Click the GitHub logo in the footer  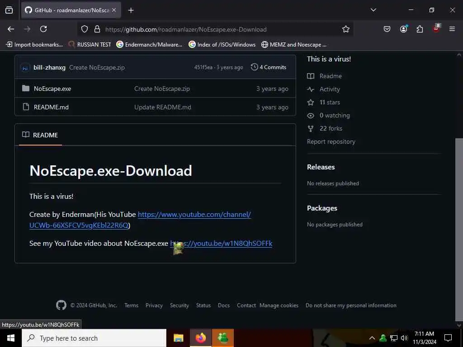(61, 305)
